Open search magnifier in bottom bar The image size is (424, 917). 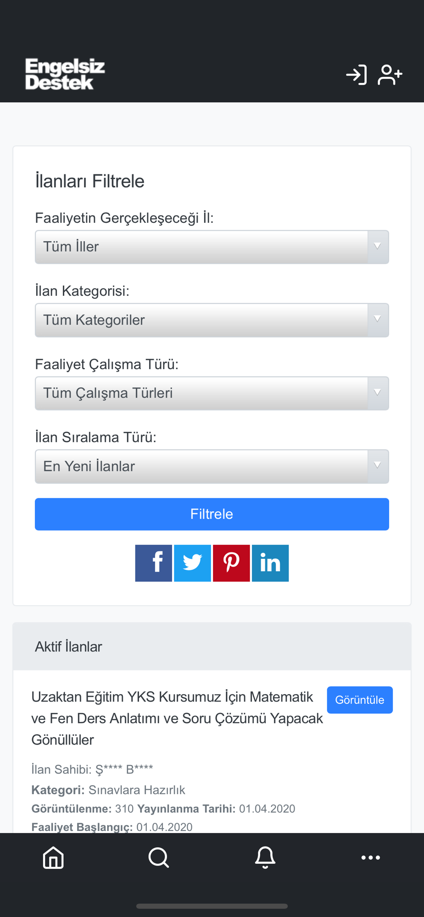159,857
